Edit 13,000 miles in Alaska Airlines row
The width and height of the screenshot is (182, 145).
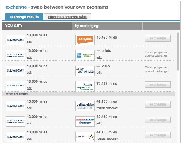tap(29, 108)
